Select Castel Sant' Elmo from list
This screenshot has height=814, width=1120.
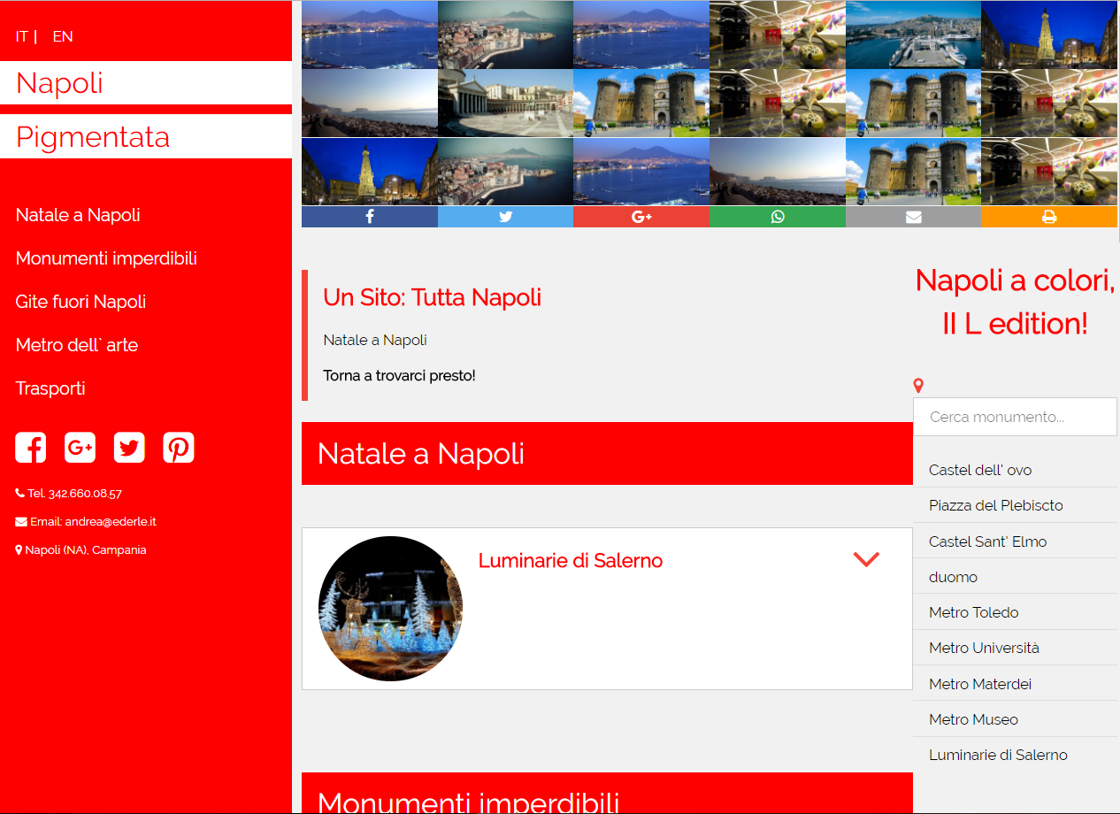tap(987, 541)
